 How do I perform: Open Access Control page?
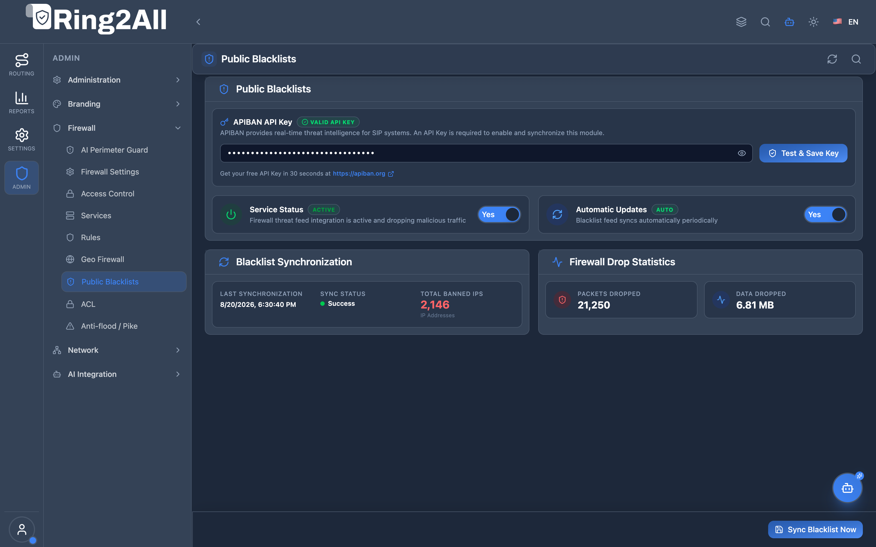coord(124,194)
